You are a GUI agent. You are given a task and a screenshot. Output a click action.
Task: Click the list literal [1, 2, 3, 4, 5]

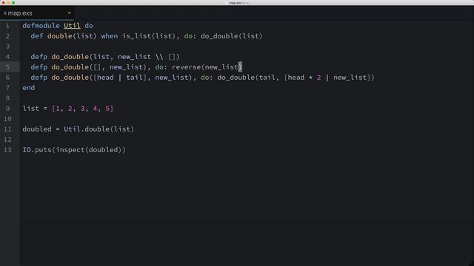pyautogui.click(x=82, y=109)
